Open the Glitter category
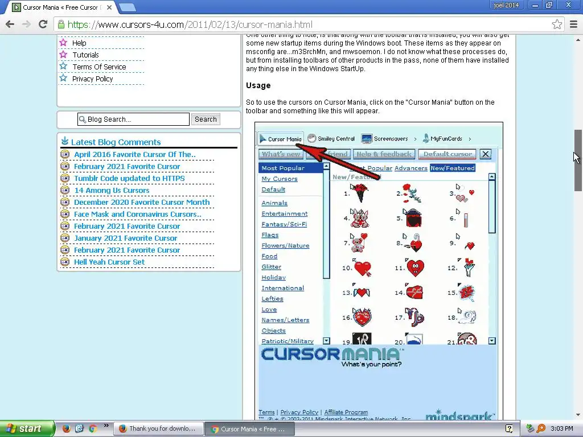Viewport: 583px width, 437px height. point(271,267)
